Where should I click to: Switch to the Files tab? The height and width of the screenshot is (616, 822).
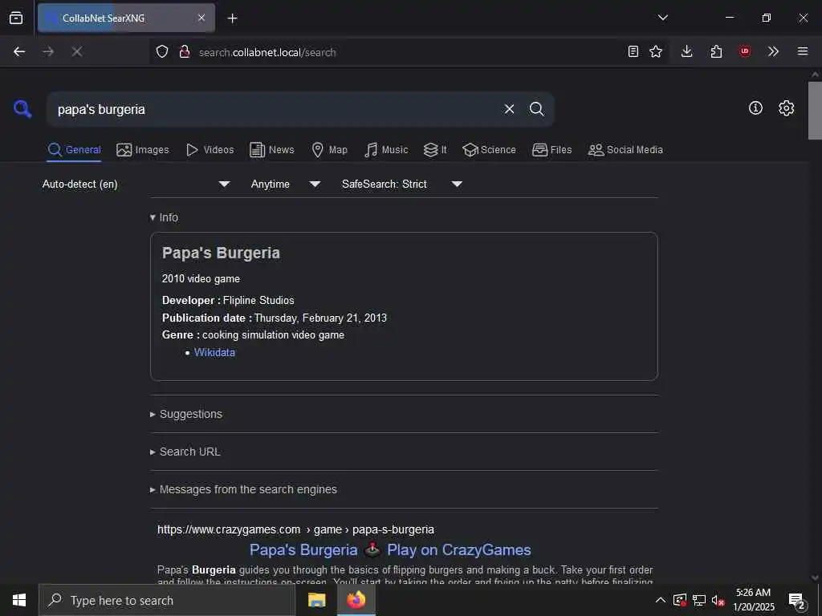551,150
